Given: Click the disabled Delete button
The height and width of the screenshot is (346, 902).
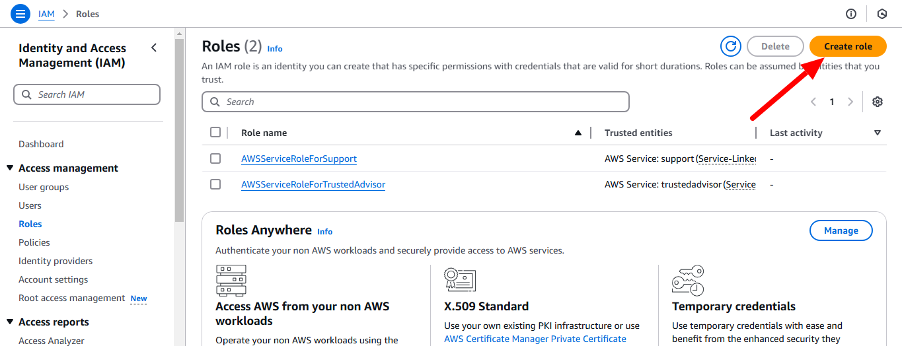Looking at the screenshot, I should 775,46.
